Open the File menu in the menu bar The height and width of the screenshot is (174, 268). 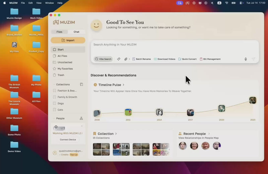coord(23,3)
